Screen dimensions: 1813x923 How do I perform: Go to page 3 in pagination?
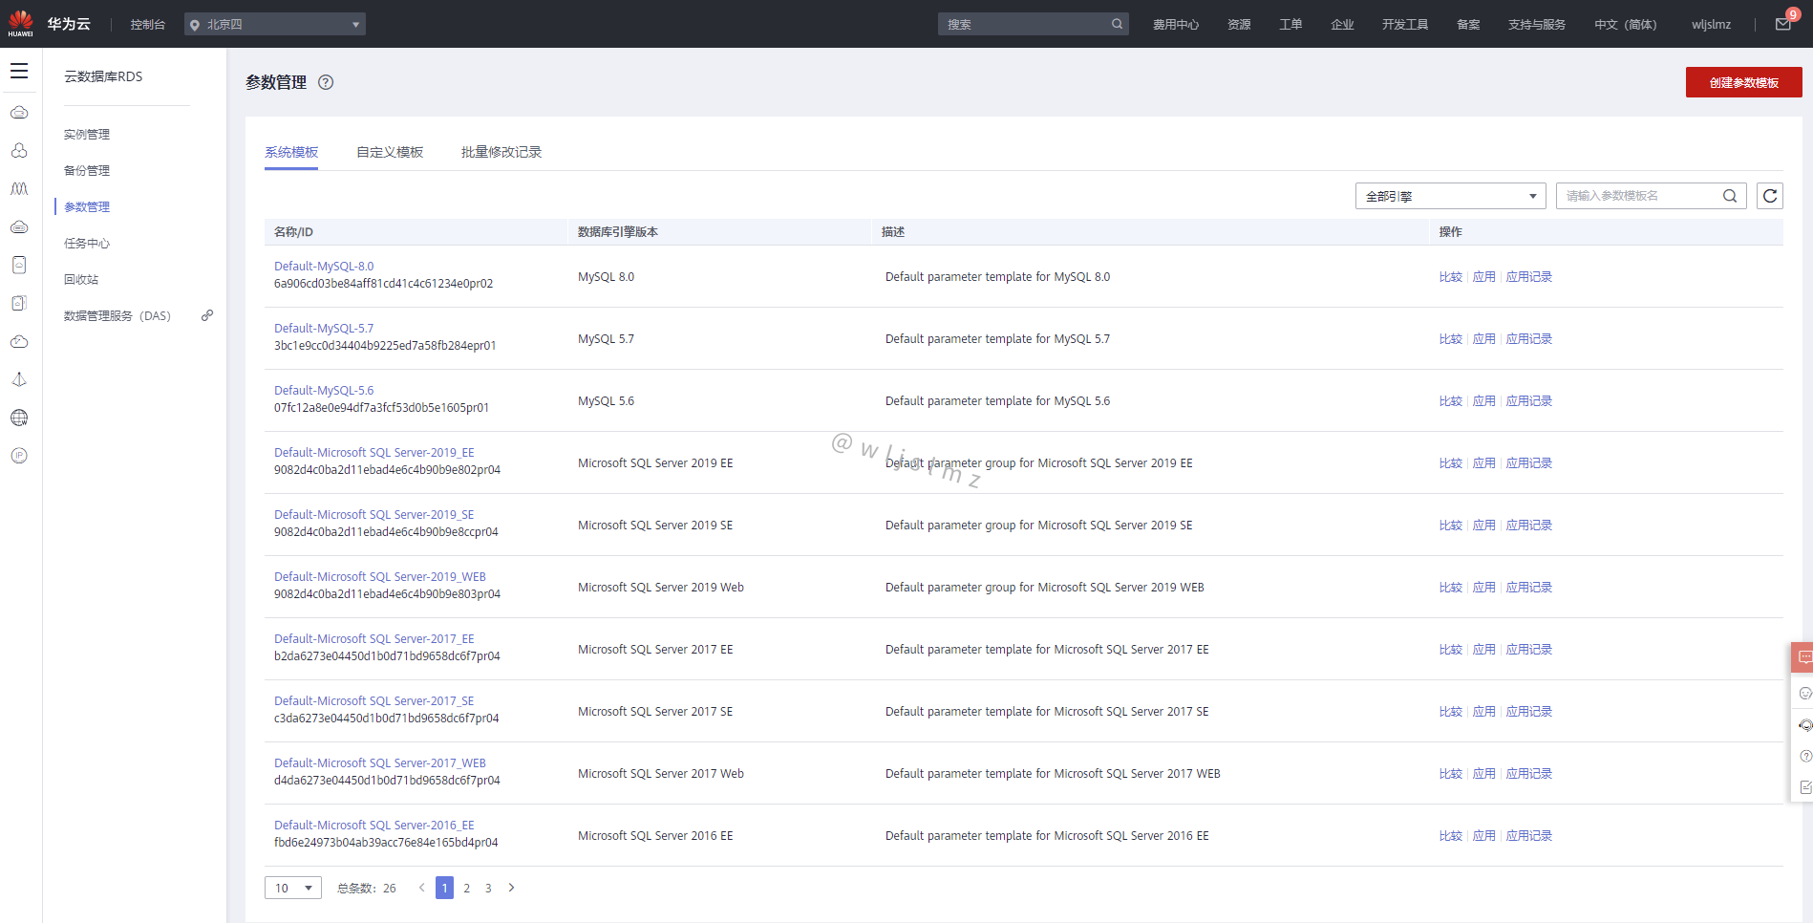click(488, 888)
